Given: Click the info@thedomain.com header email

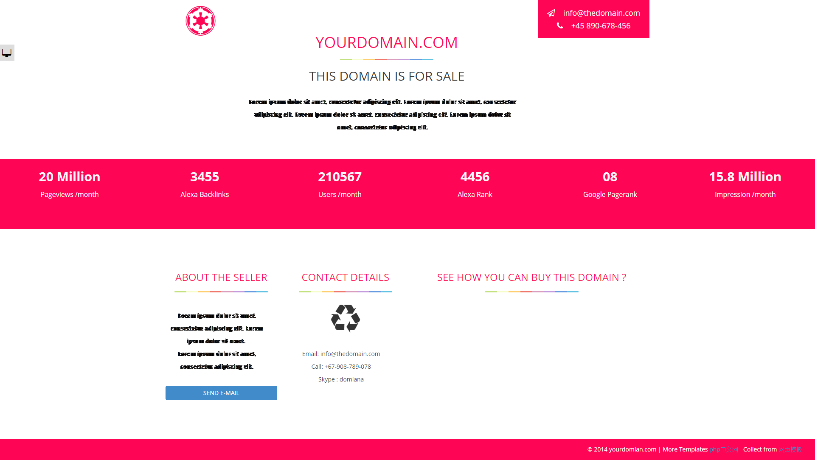Looking at the screenshot, I should (x=601, y=13).
